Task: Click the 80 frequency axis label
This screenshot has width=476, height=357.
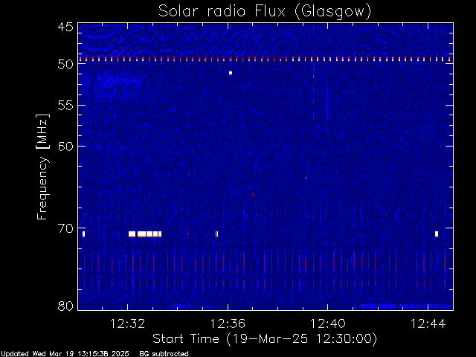Action: coord(65,306)
